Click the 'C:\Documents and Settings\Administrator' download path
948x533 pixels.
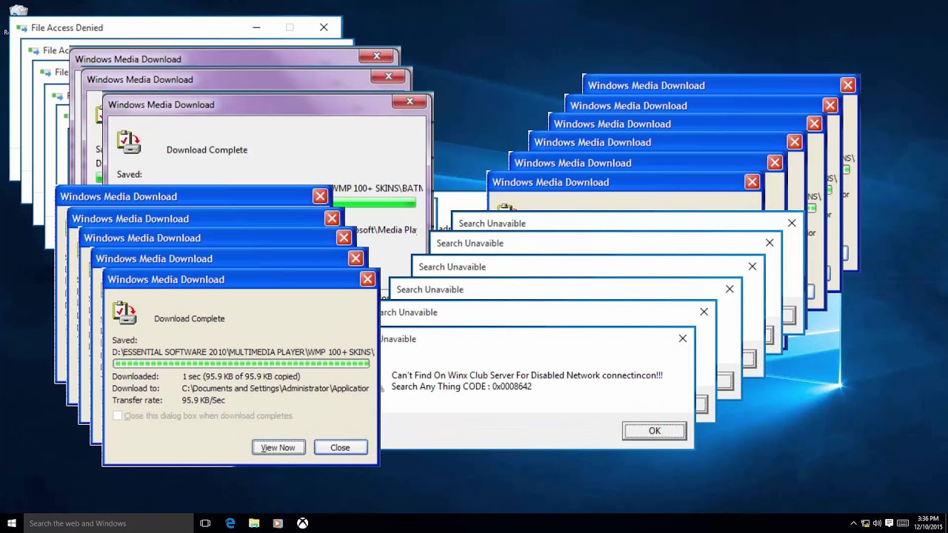(x=276, y=389)
